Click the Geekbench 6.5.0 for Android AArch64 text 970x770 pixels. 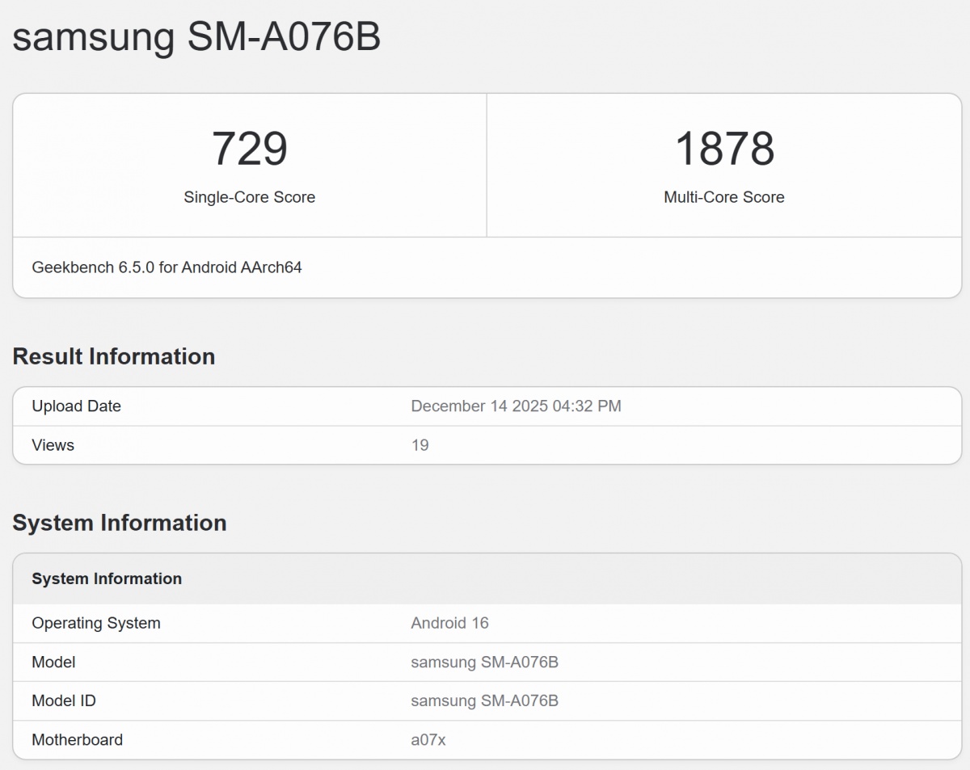[x=167, y=267]
